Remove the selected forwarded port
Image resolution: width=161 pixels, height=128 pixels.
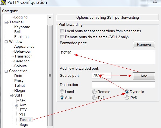(x=144, y=44)
